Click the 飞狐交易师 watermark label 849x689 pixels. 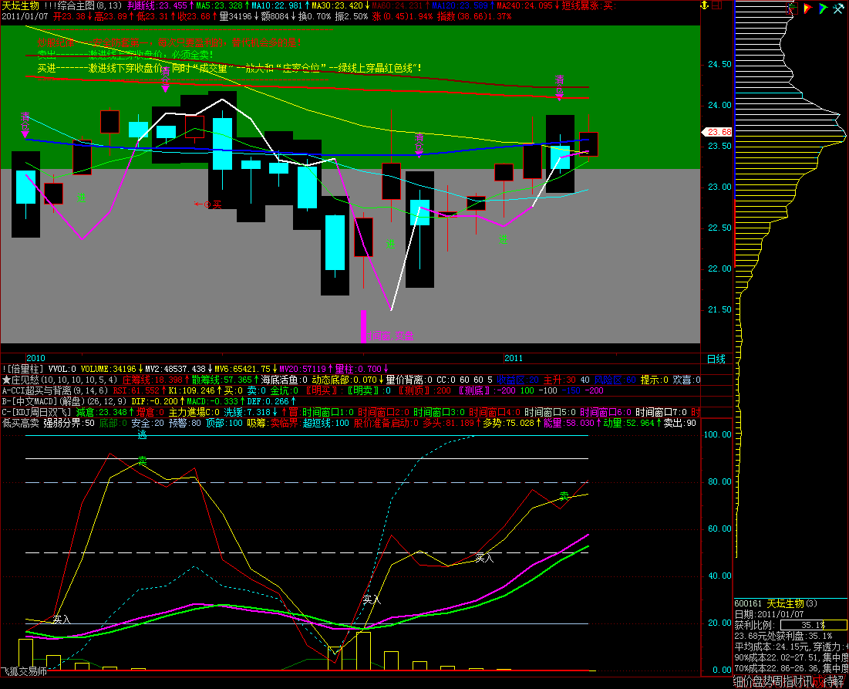(x=24, y=671)
